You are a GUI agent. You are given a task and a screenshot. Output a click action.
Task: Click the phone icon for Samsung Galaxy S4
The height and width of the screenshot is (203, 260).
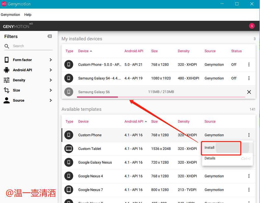[69, 78]
